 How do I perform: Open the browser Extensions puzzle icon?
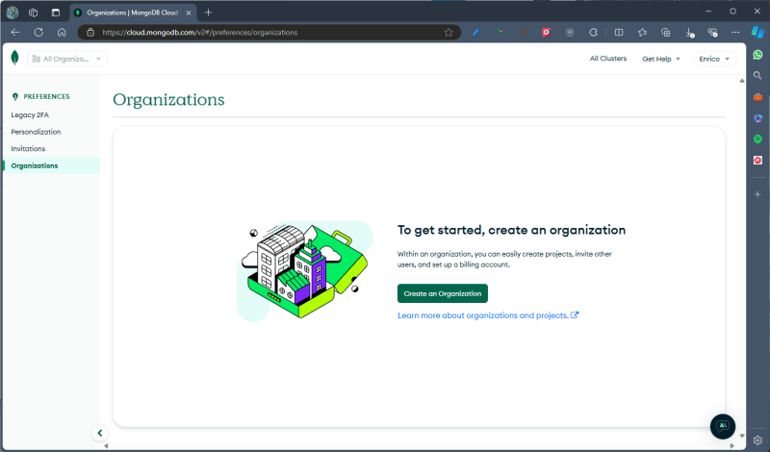[x=593, y=33]
